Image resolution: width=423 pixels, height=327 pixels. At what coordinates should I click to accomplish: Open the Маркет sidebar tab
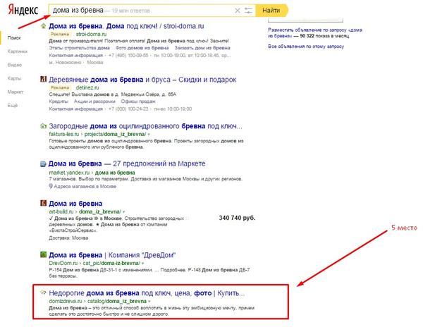pos(16,92)
